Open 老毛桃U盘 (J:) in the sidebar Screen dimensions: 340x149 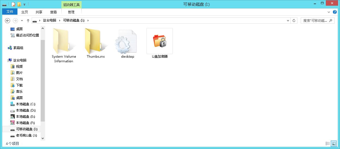pyautogui.click(x=26, y=135)
